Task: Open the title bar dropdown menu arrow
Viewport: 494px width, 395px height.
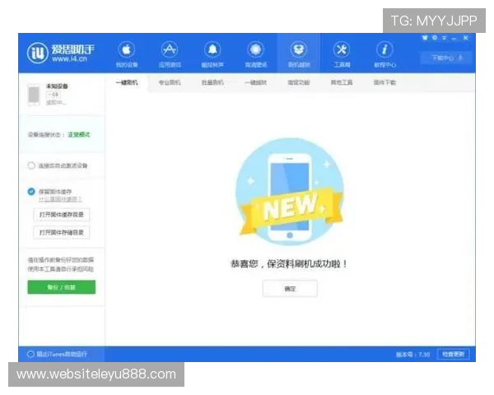Action: pyautogui.click(x=445, y=38)
